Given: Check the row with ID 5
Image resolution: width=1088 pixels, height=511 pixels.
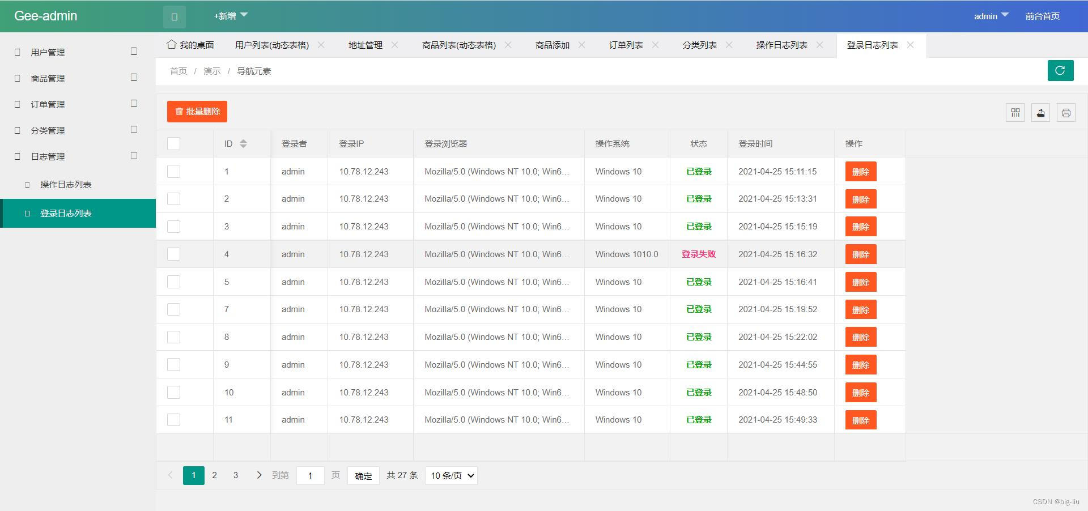Looking at the screenshot, I should [174, 282].
